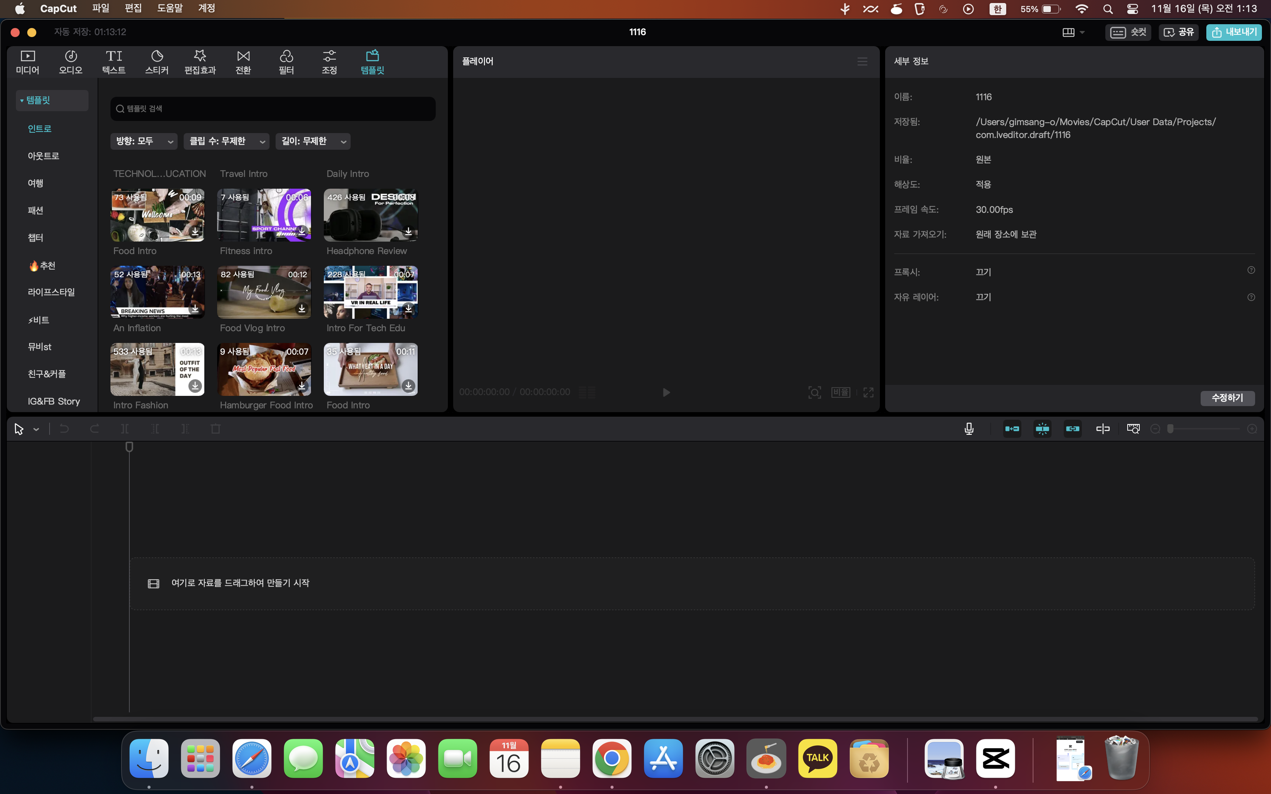Viewport: 1271px width, 794px height.
Task: Click the player hamburger menu icon
Action: coord(862,61)
